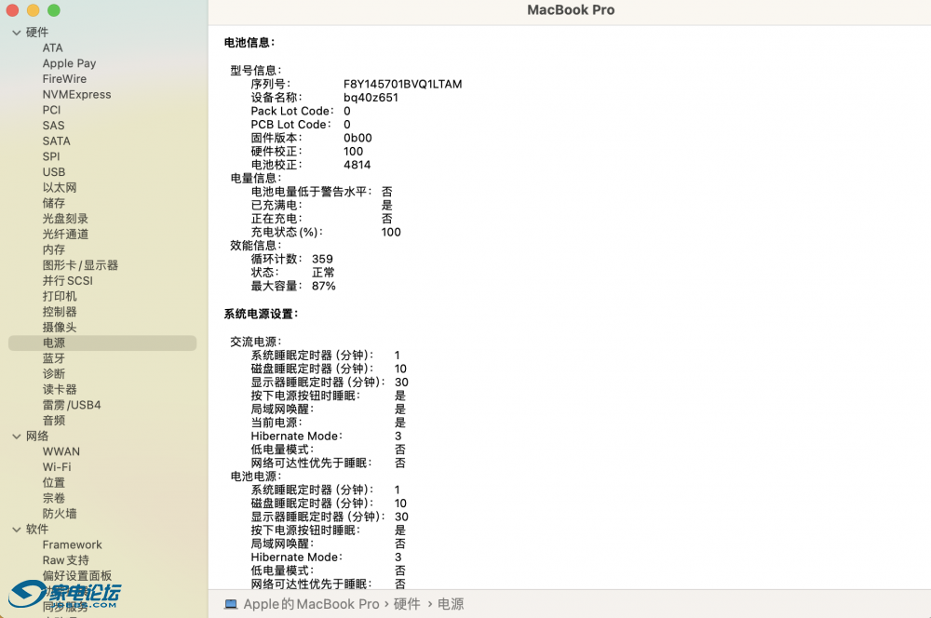
Task: Select NVMExpress in sidebar
Action: pos(76,94)
